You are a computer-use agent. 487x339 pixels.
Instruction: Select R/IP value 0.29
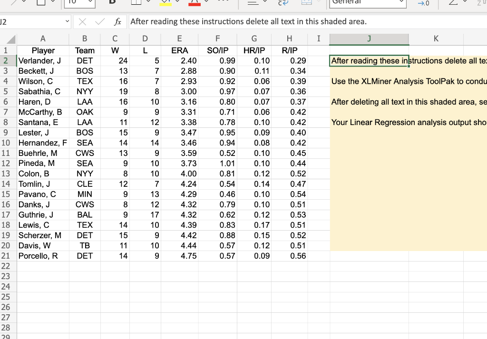tap(290, 61)
